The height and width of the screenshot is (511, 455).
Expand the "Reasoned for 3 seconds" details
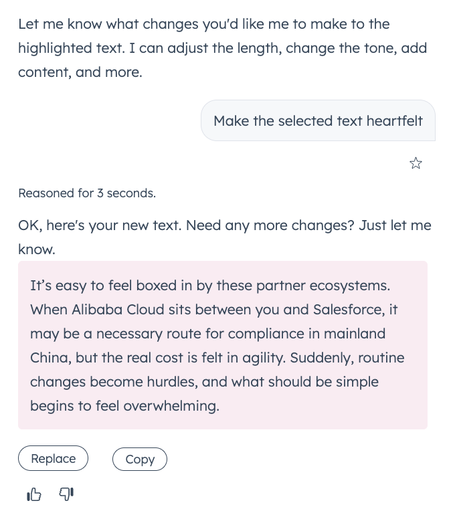pos(87,193)
